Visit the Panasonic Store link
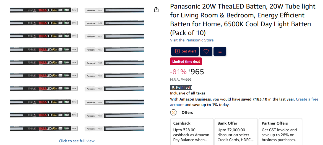Screen dimensions: 323x145 192,40
